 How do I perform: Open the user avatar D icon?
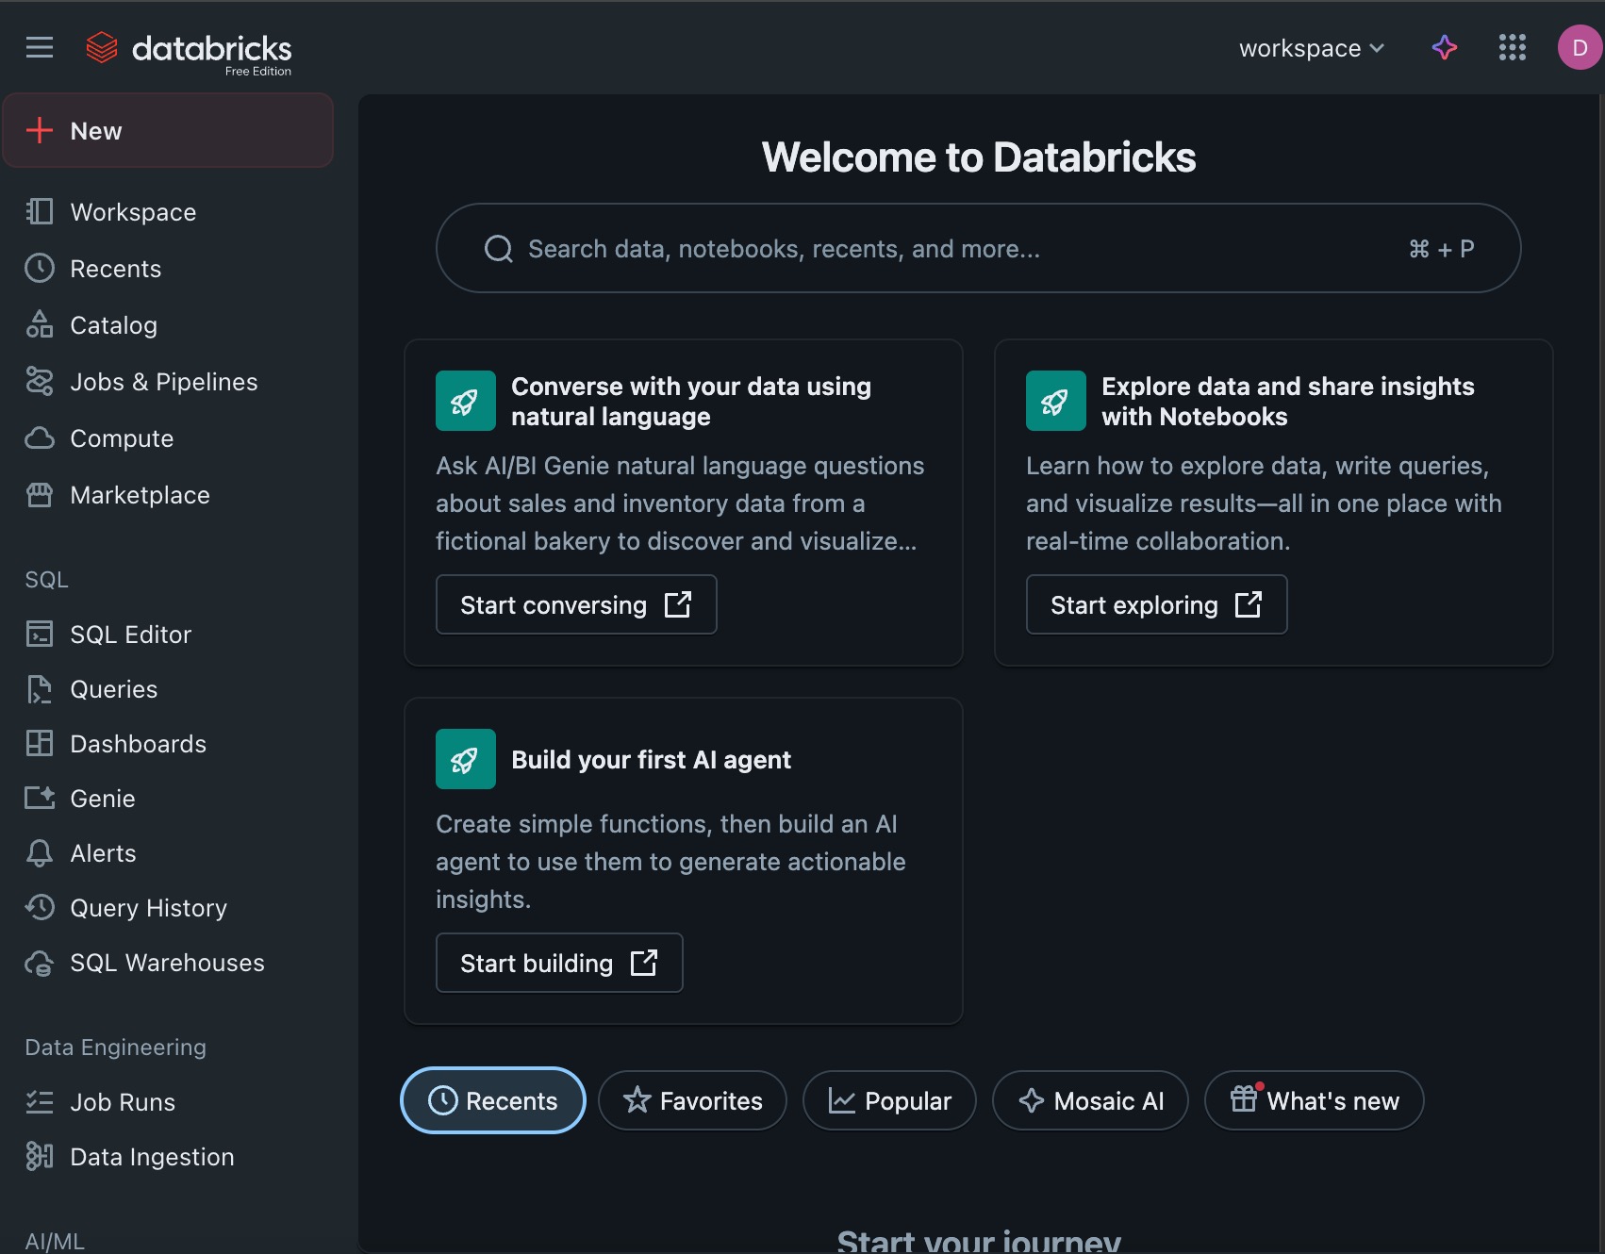[x=1580, y=47]
